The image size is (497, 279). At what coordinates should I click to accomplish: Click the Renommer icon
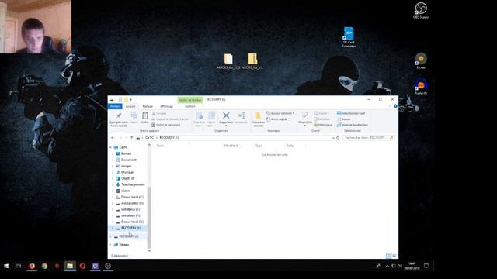tap(242, 118)
